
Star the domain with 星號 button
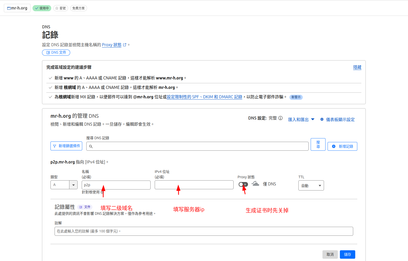click(61, 8)
